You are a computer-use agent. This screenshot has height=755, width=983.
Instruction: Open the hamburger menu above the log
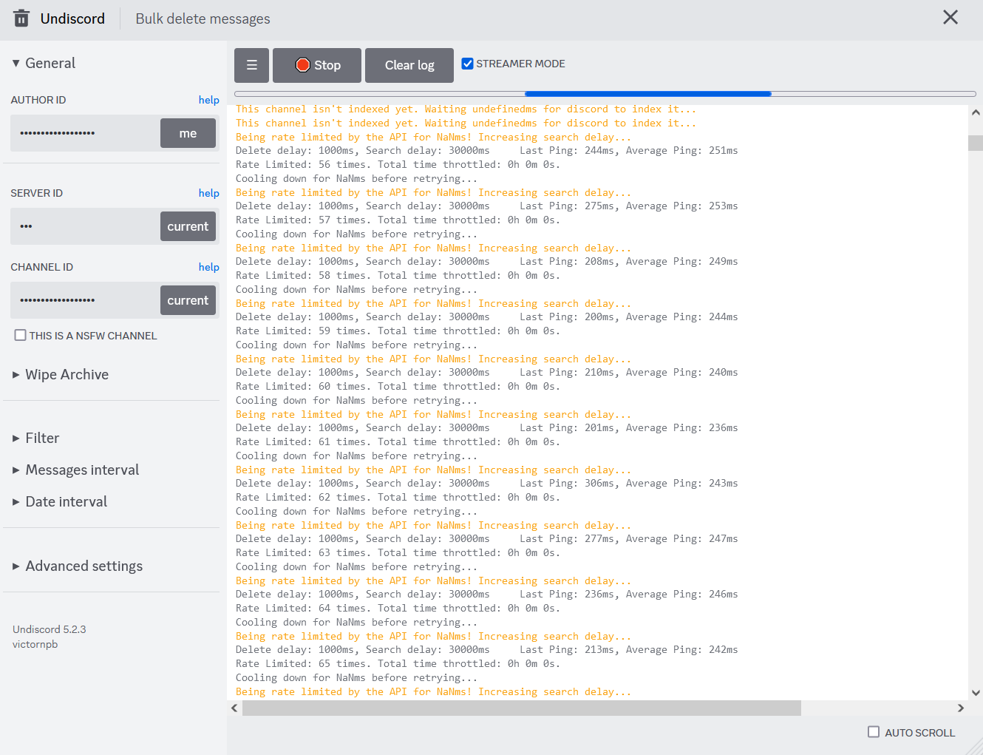pos(251,65)
